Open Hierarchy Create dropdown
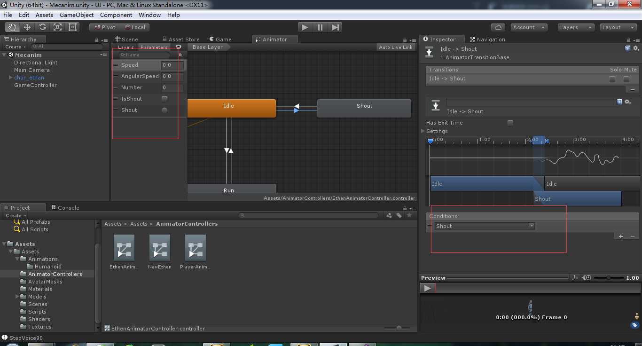 [15, 47]
